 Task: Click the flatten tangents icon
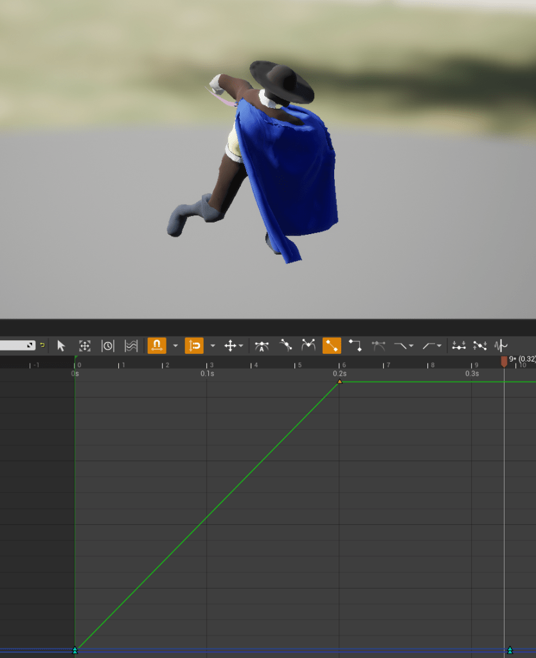click(x=458, y=346)
